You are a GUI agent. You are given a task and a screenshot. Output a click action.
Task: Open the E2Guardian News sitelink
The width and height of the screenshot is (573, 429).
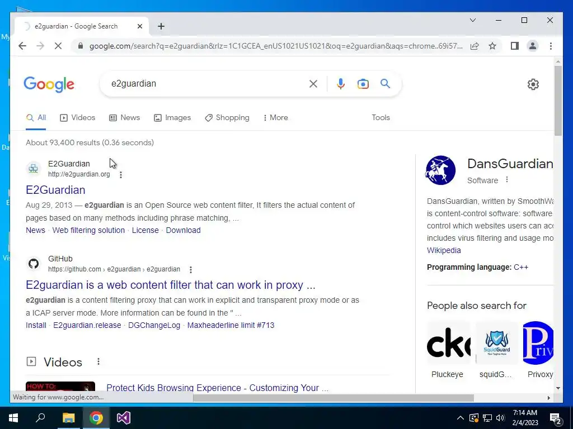(x=35, y=230)
